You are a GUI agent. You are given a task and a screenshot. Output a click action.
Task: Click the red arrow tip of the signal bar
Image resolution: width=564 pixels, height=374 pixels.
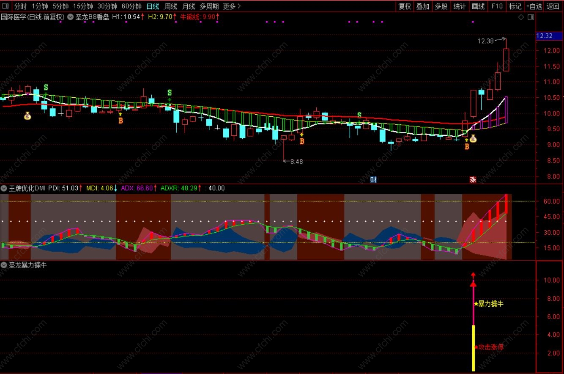(474, 275)
